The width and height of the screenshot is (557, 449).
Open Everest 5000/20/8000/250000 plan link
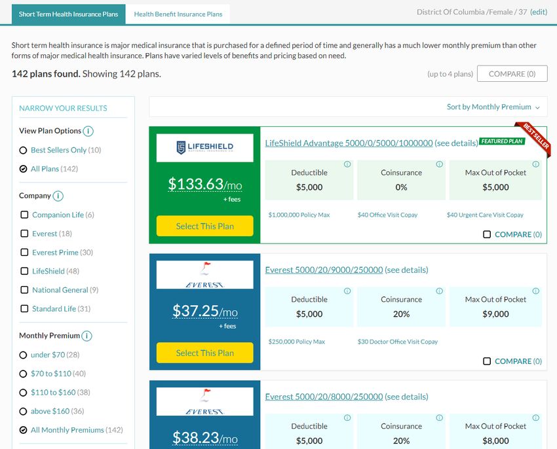(x=324, y=397)
